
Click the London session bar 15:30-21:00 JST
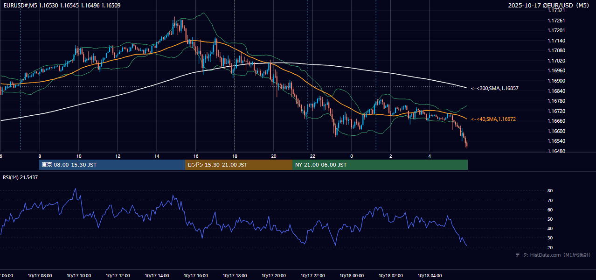239,165
